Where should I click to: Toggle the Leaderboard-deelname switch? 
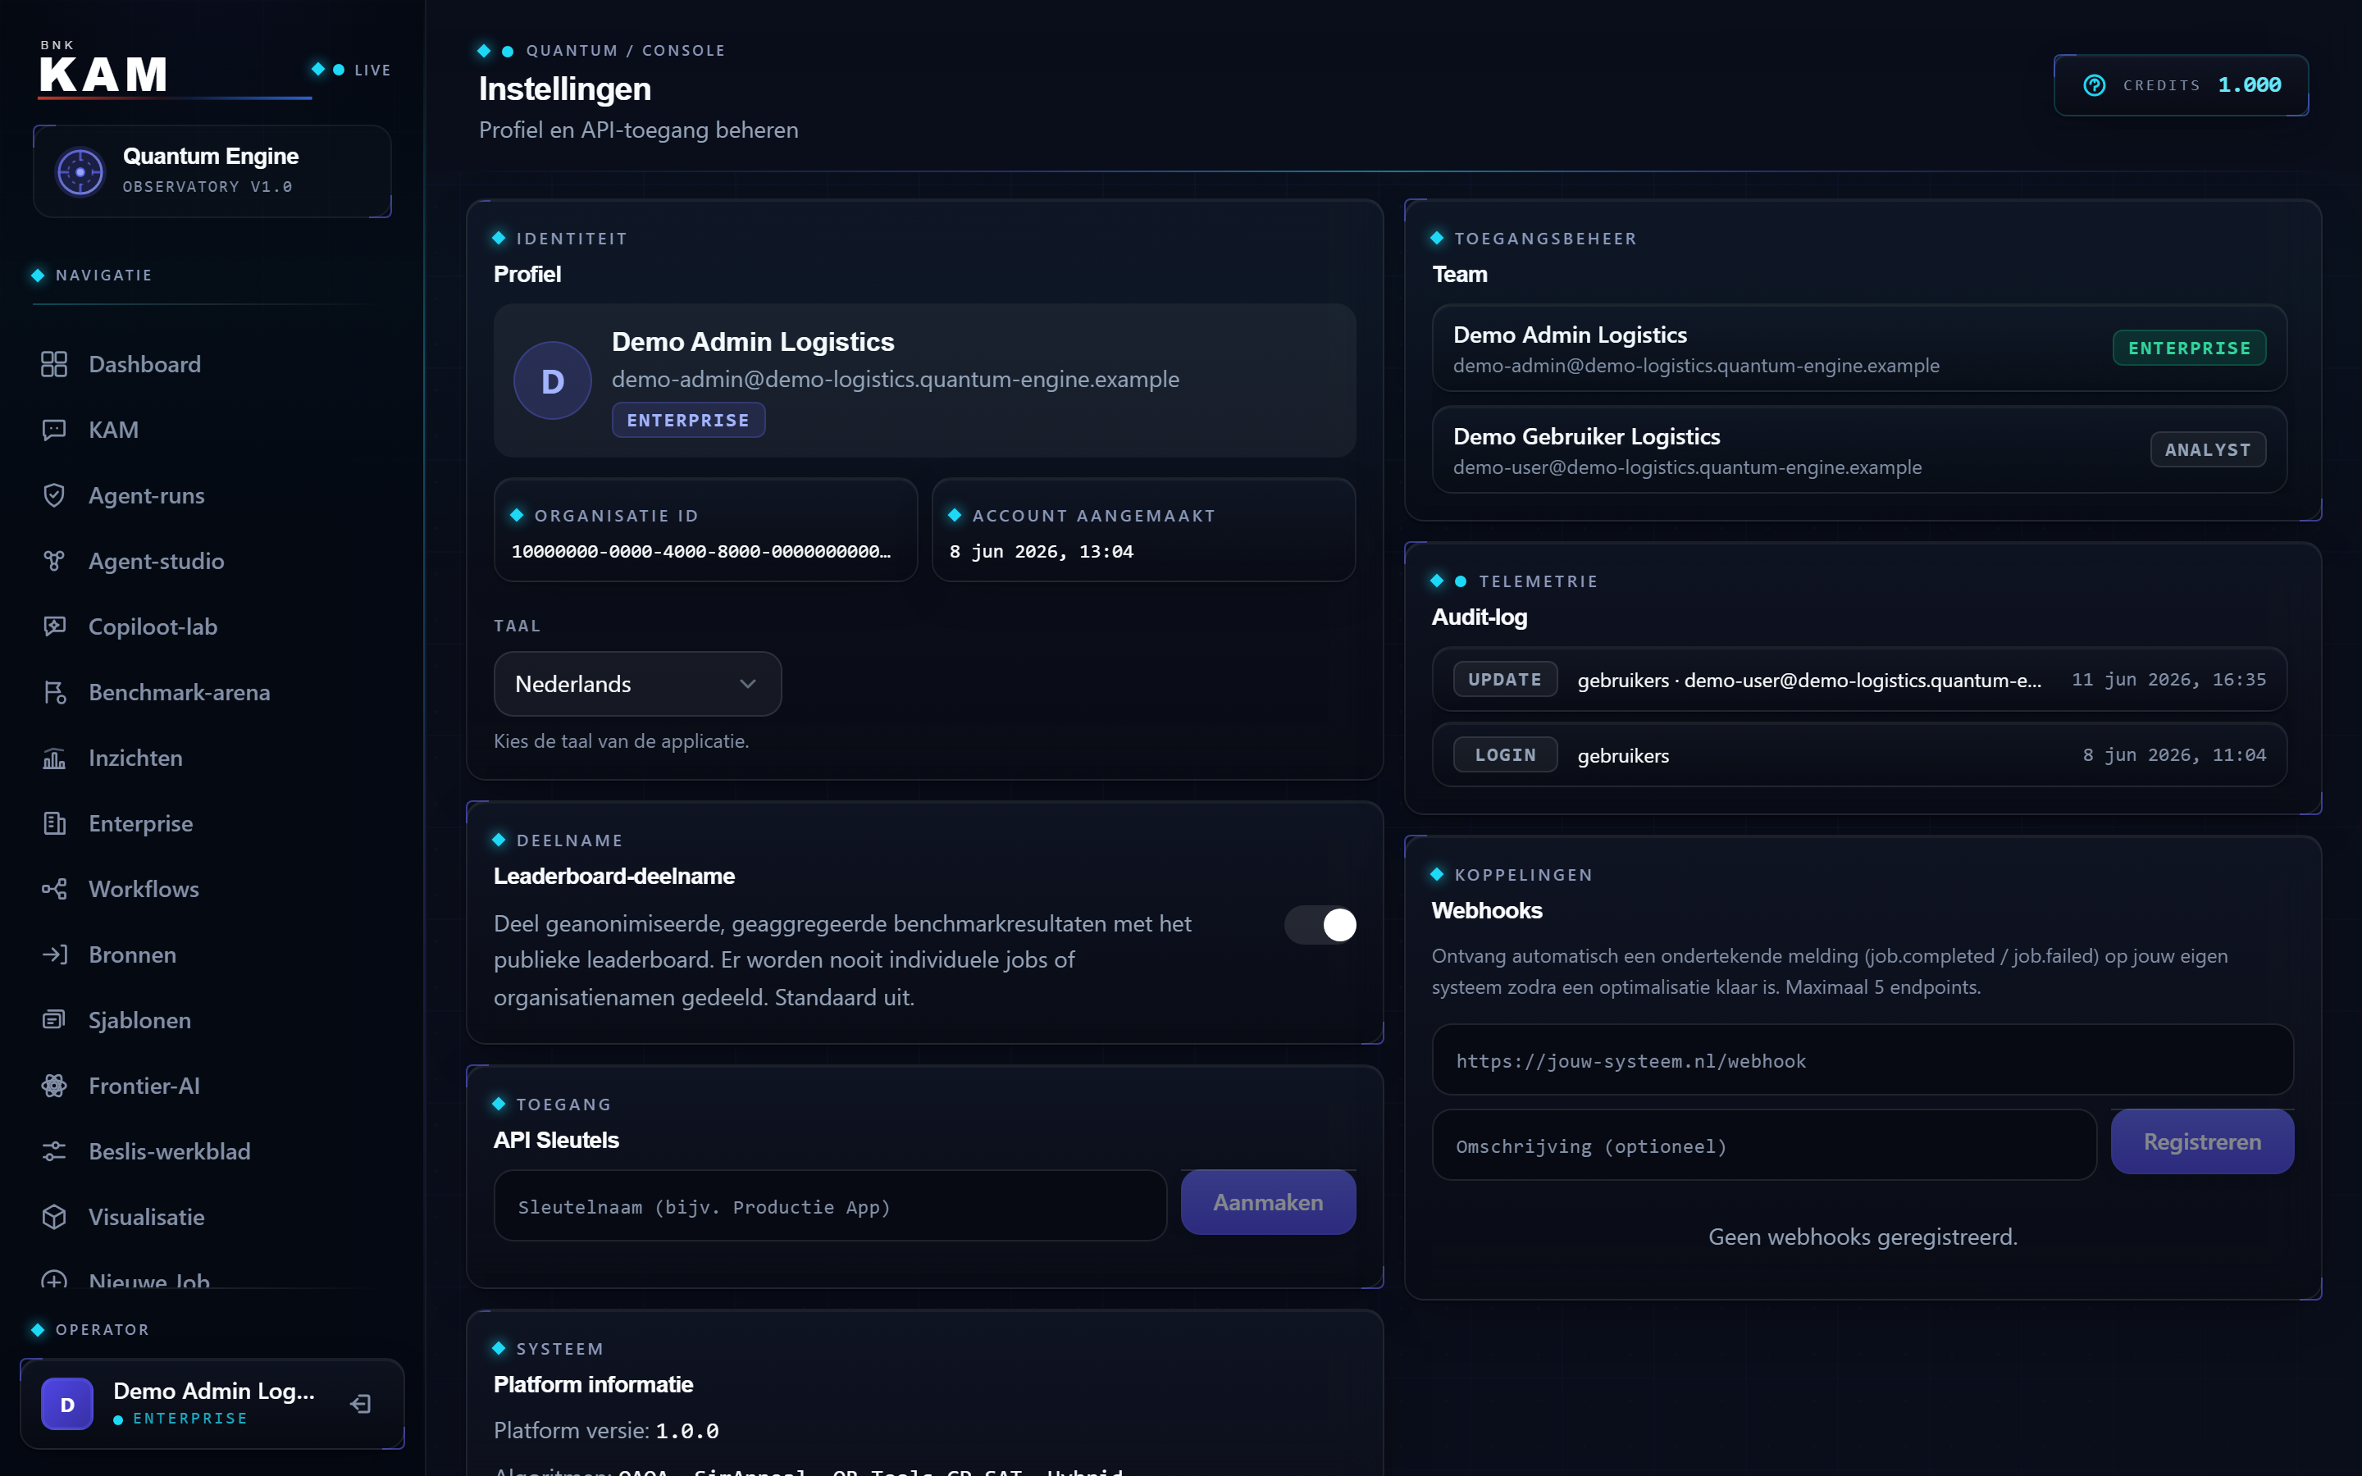click(1320, 924)
